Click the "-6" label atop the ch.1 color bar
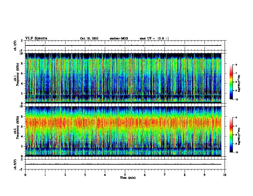Image resolution: width=253 pixels, height=196 pixels. click(x=236, y=64)
